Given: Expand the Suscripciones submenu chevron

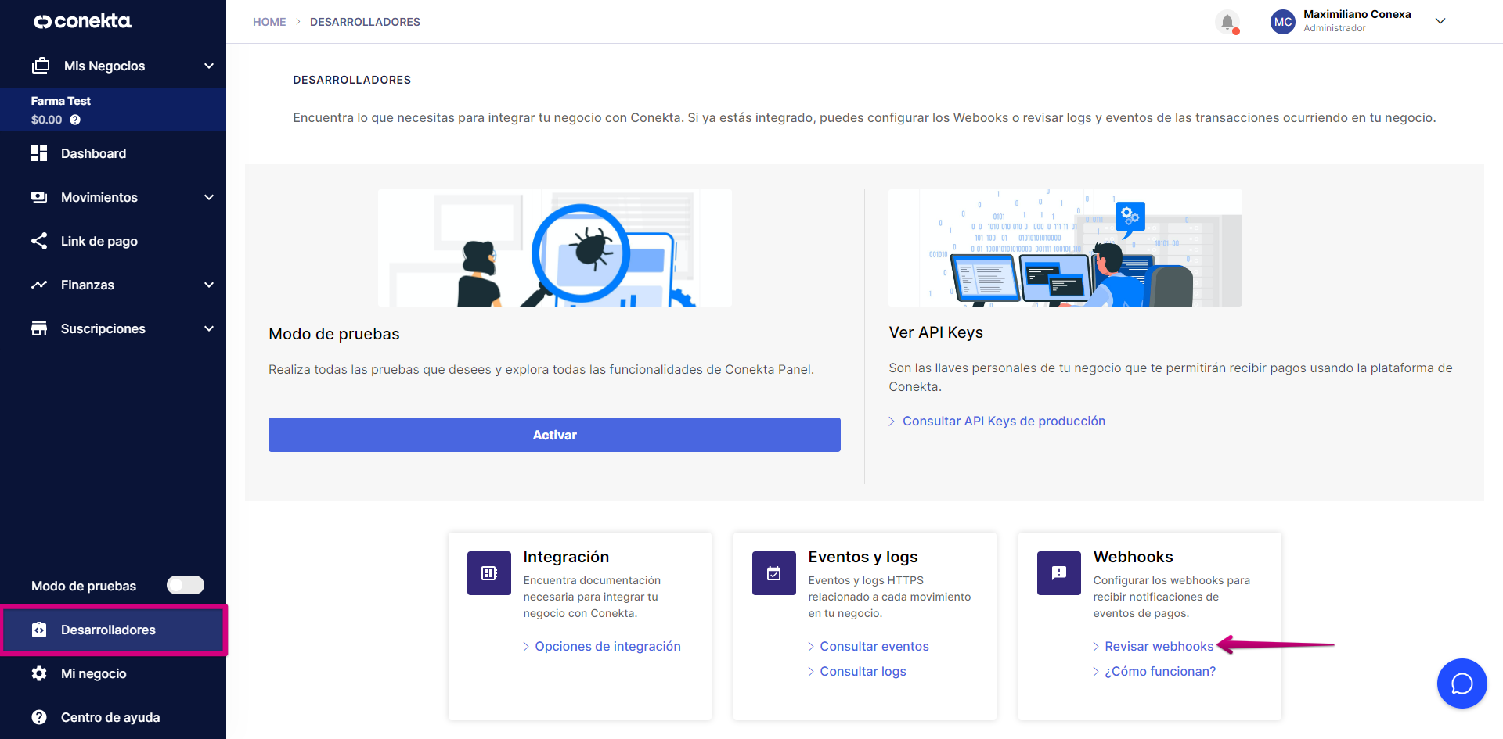Looking at the screenshot, I should click(209, 328).
